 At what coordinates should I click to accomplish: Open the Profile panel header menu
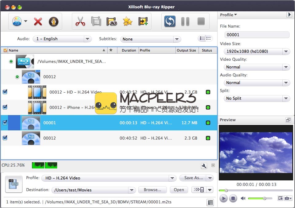click(x=228, y=15)
